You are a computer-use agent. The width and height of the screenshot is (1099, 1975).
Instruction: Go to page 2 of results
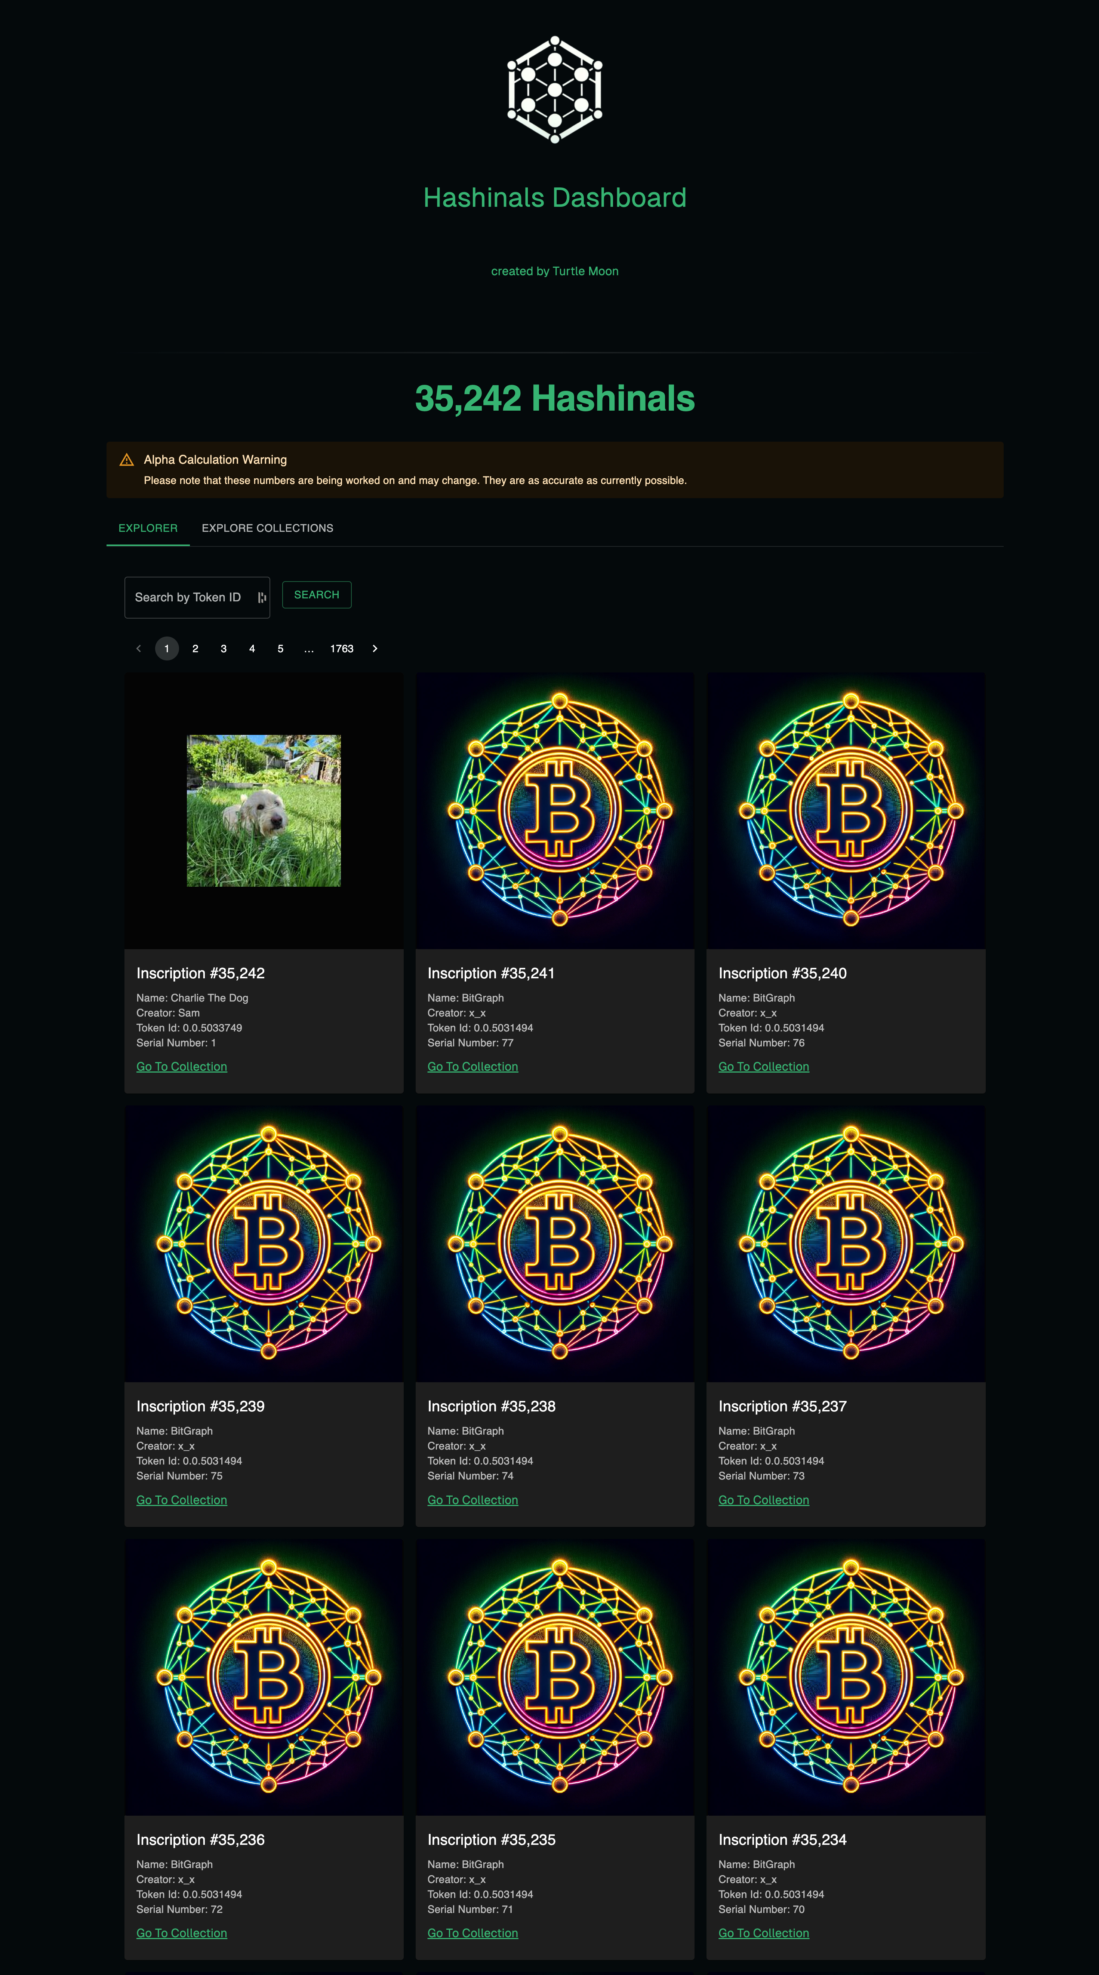(x=196, y=648)
